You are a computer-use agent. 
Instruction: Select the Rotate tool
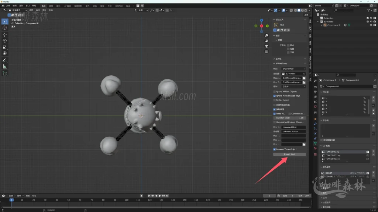[x=5, y=41]
